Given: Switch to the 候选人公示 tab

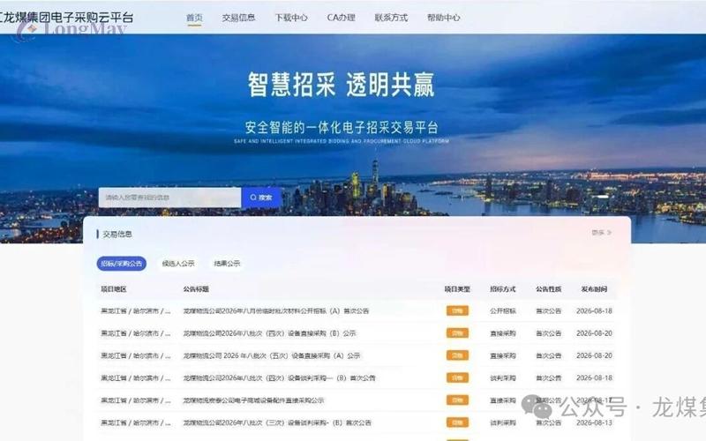Looking at the screenshot, I should [178, 263].
